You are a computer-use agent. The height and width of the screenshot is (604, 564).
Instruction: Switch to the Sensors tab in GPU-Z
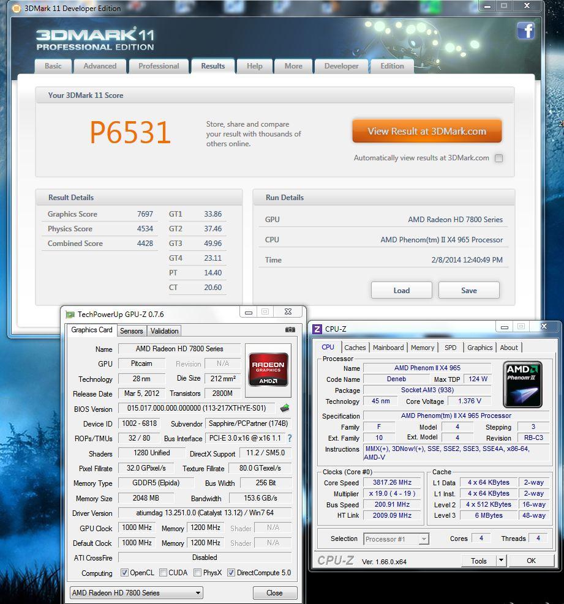point(131,331)
